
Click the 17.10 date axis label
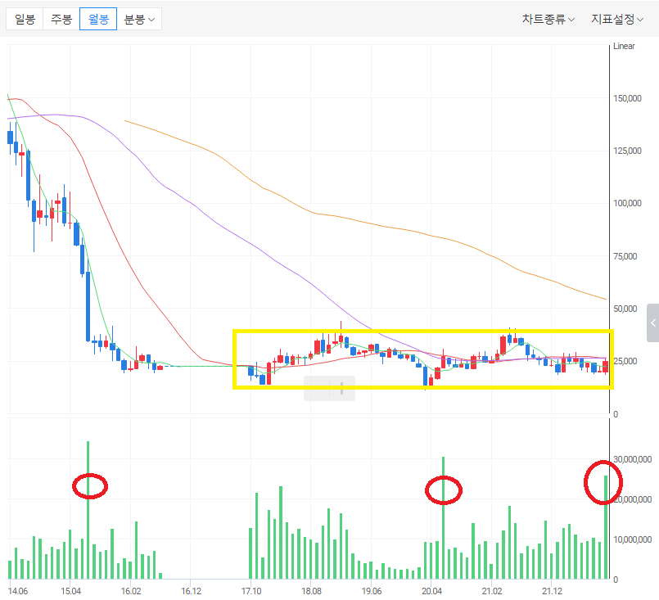coord(251,591)
